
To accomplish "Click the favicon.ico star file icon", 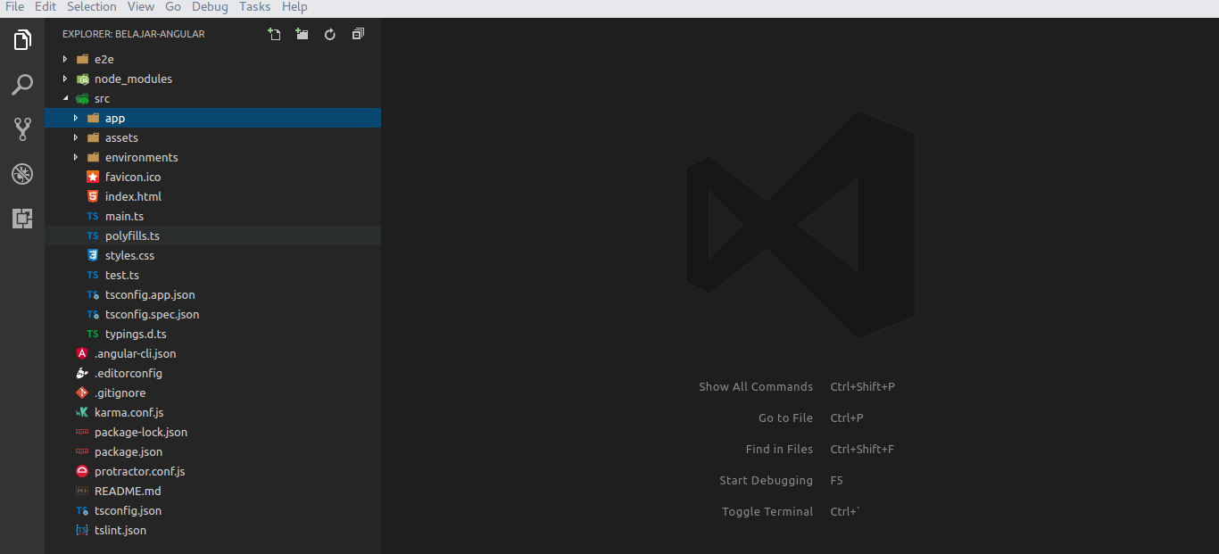I will [x=93, y=177].
